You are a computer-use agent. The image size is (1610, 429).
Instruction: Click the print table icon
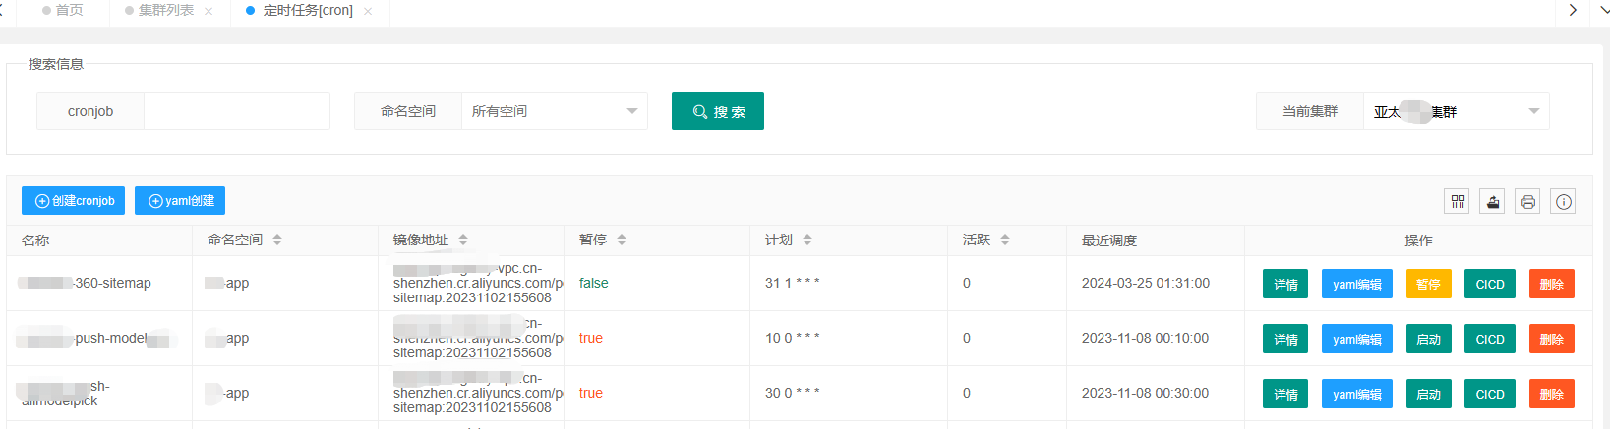(x=1528, y=201)
